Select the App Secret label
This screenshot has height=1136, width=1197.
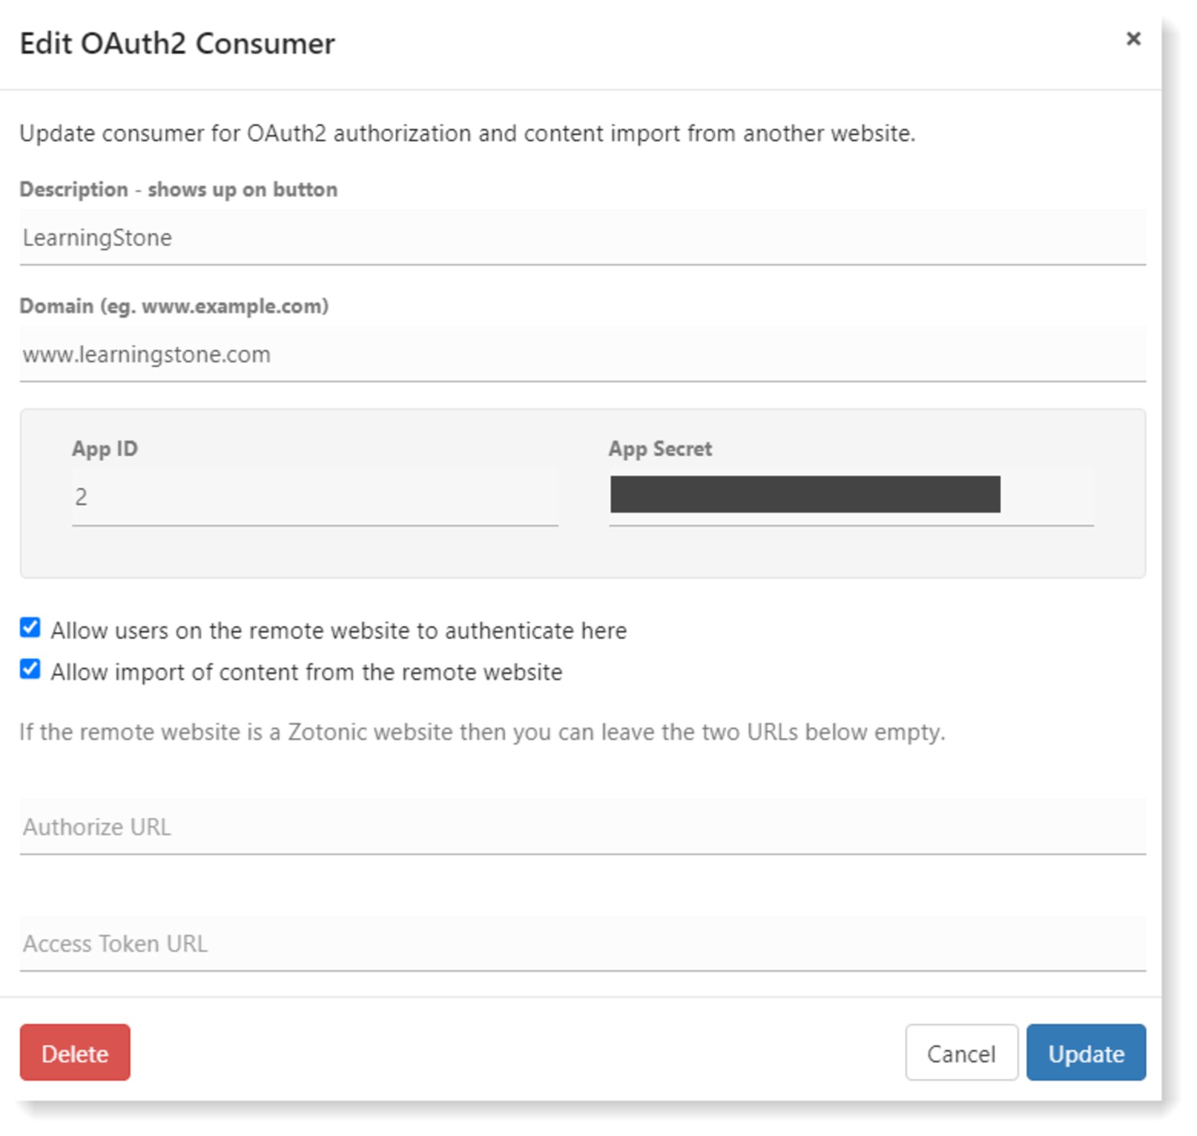tap(660, 449)
